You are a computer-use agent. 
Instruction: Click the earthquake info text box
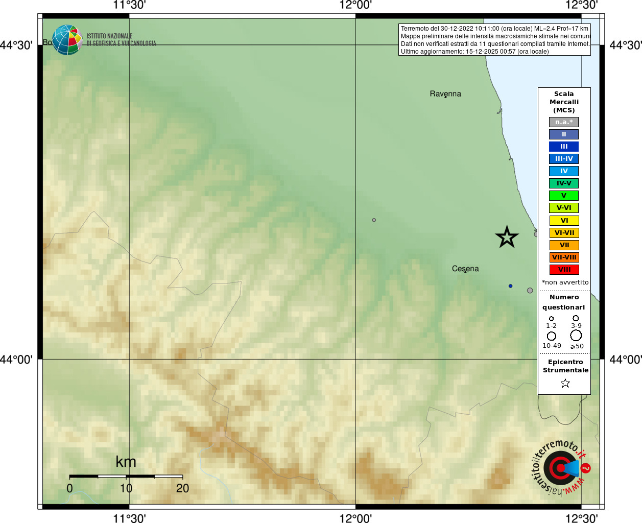click(494, 40)
